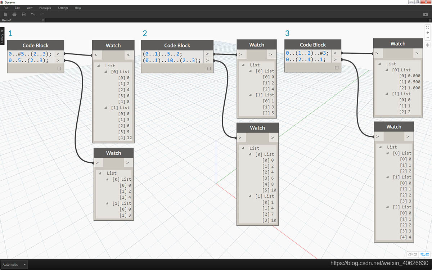
Task: Click the New file toolbar icon
Action: pyautogui.click(x=5, y=14)
